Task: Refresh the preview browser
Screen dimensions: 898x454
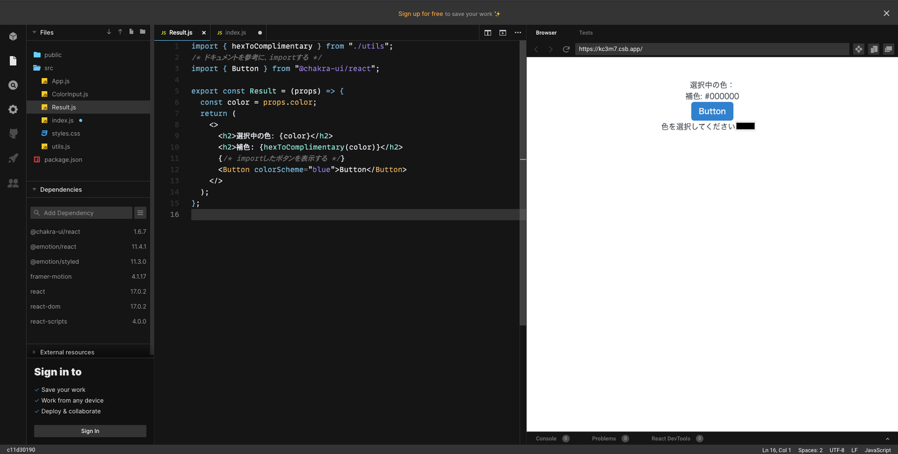Action: (x=566, y=49)
